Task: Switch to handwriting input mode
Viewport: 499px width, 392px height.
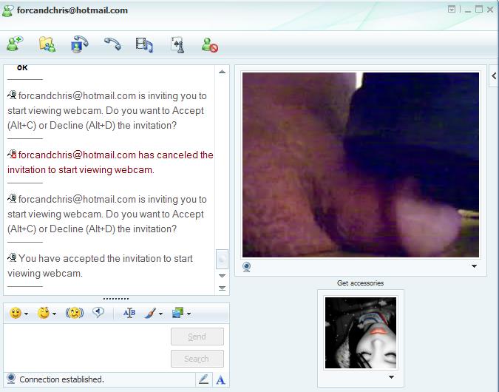Action: (x=203, y=379)
